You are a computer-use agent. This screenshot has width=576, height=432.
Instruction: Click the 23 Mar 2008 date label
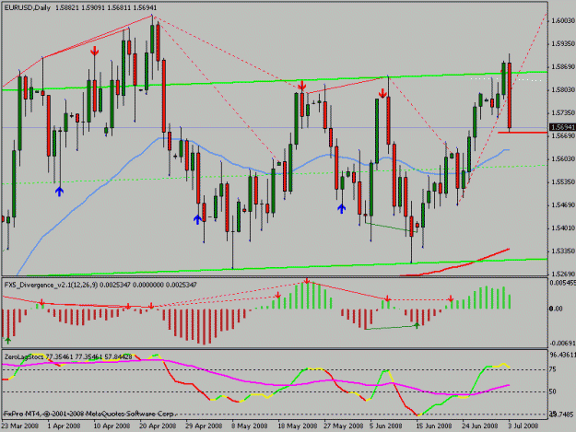click(x=20, y=426)
